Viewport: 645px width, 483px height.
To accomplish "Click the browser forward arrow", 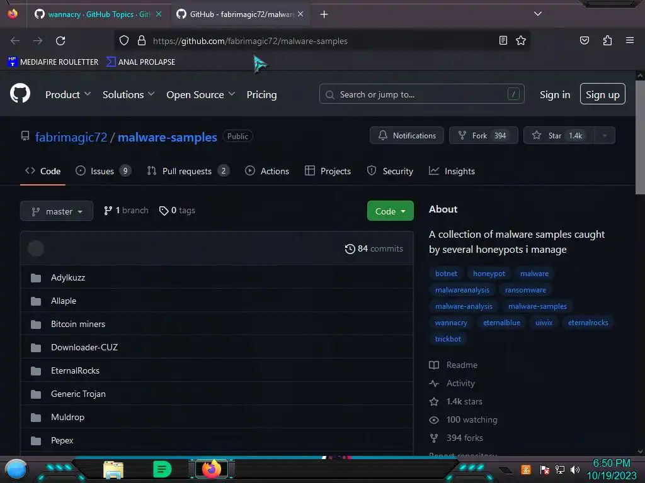I will pos(38,41).
